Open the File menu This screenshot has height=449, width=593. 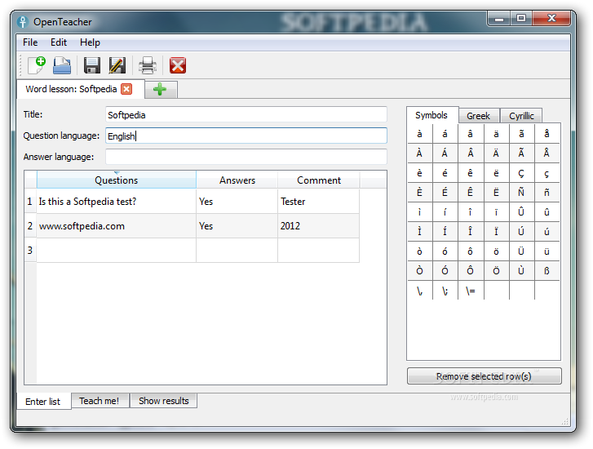point(30,42)
